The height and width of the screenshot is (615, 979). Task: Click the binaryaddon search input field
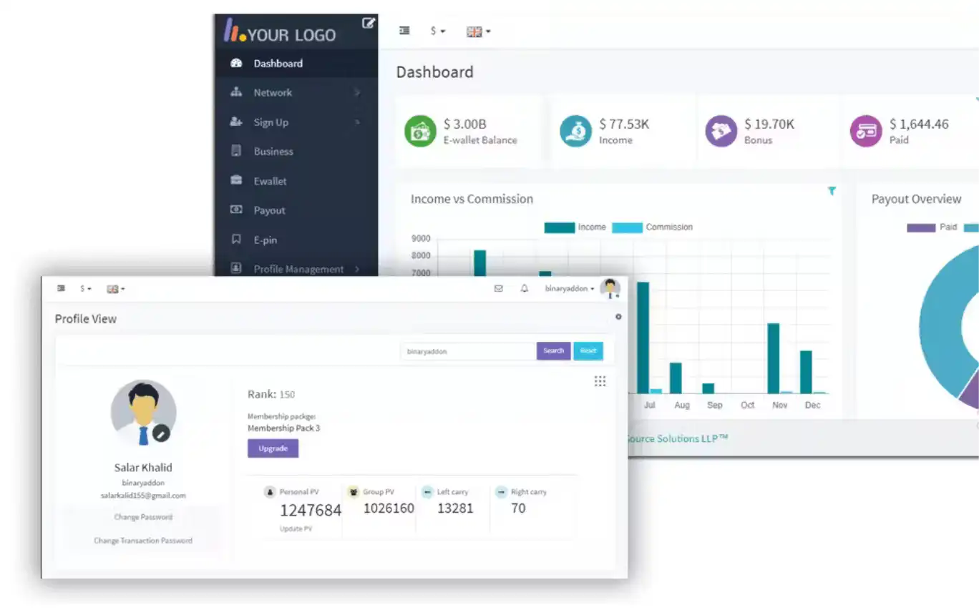[x=468, y=351]
